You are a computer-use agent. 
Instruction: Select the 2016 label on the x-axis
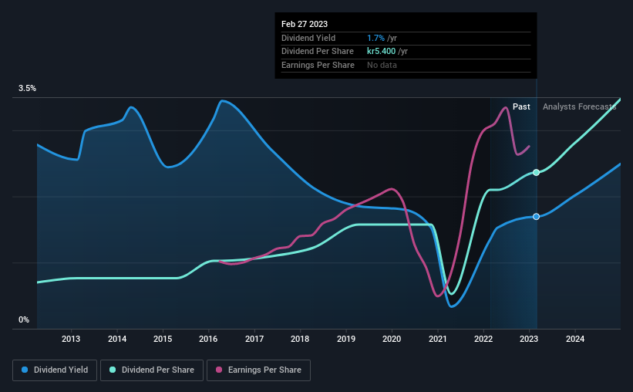208,339
